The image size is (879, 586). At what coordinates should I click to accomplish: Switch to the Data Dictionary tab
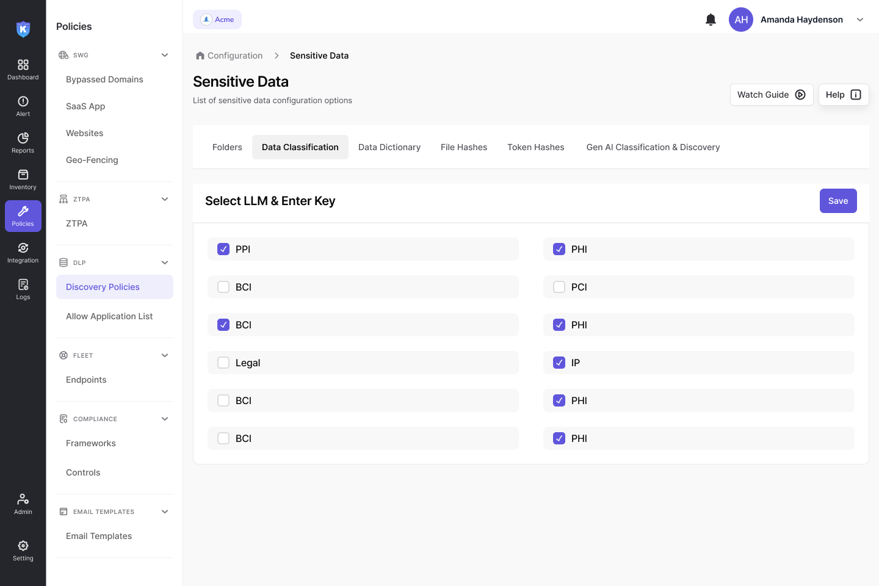(389, 147)
